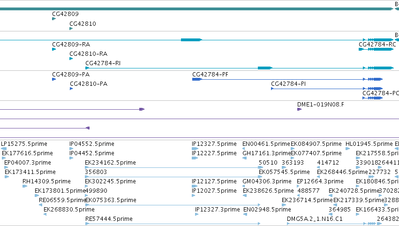Click the DME1-019N08.F feature label

click(321, 105)
